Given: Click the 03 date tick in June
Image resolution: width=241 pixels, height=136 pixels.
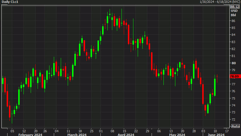Looking at the screenshot, I should pyautogui.click(x=203, y=131).
